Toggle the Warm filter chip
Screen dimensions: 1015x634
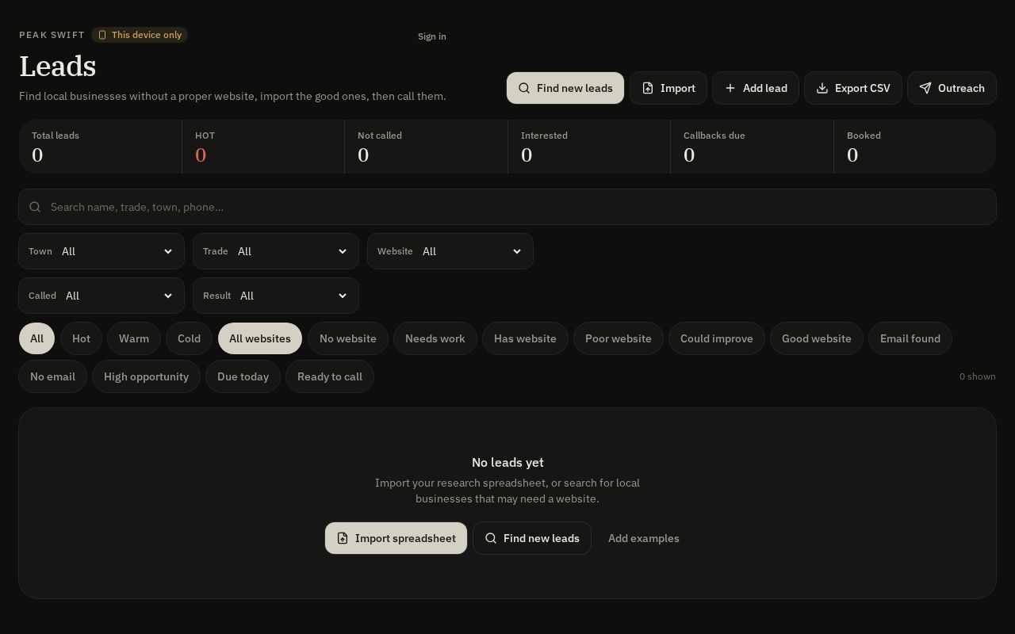tap(134, 338)
